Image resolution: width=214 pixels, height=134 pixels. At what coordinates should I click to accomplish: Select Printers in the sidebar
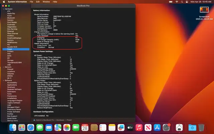click(x=10, y=51)
